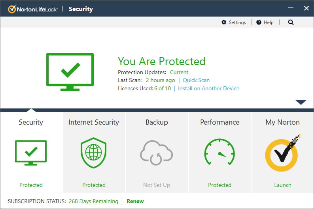
Task: Click the green monitor checkmark Security icon
Action: coord(31,153)
